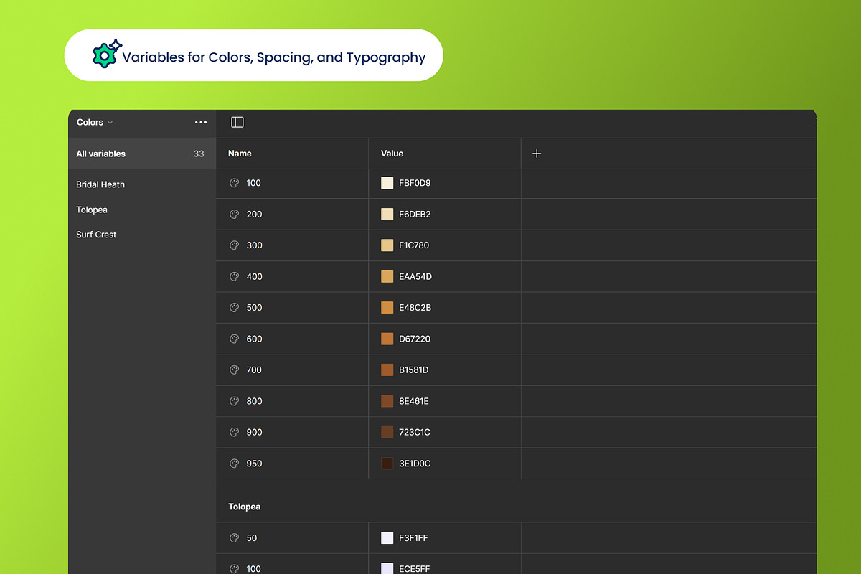
Task: Open the Colors collection dropdown
Action: (x=95, y=123)
